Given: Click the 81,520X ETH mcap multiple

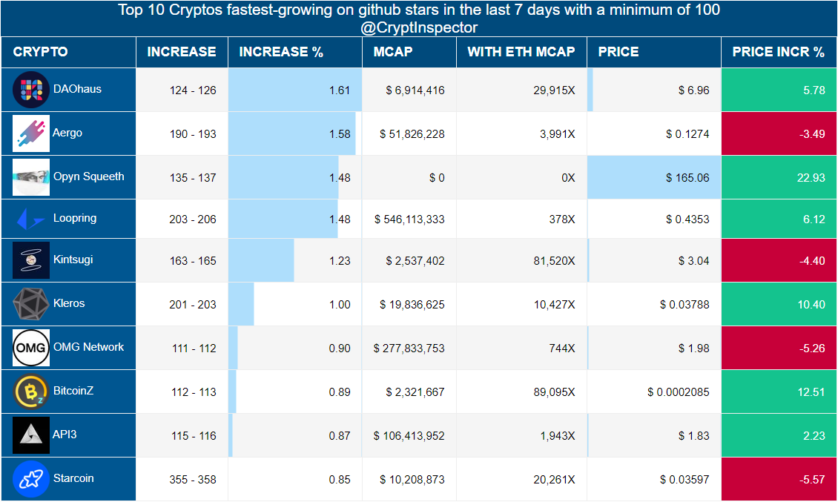Looking at the screenshot, I should pos(554,261).
